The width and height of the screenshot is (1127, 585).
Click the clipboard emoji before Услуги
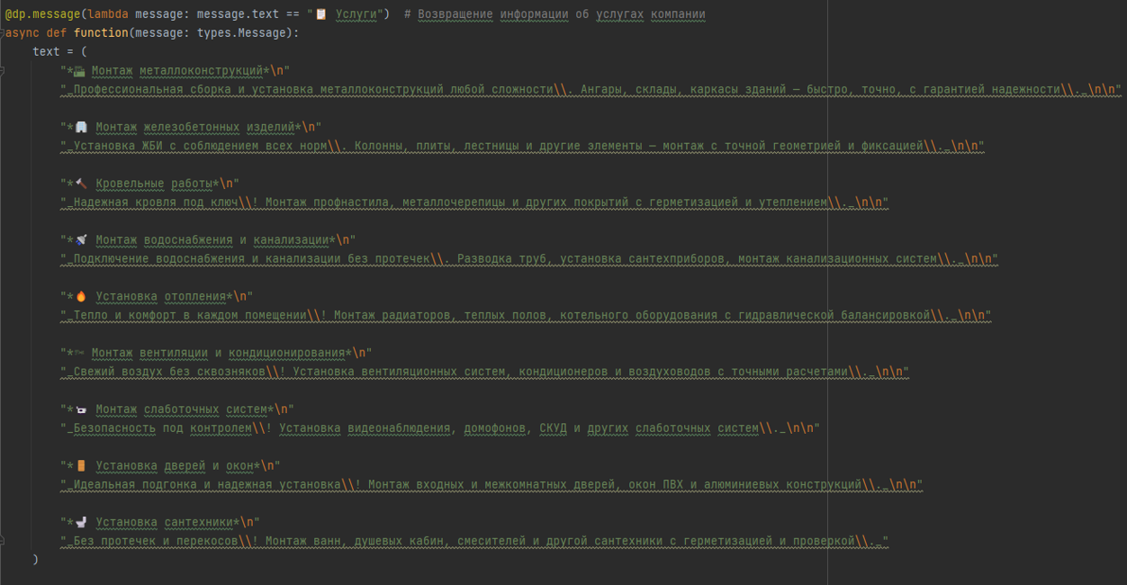(321, 14)
